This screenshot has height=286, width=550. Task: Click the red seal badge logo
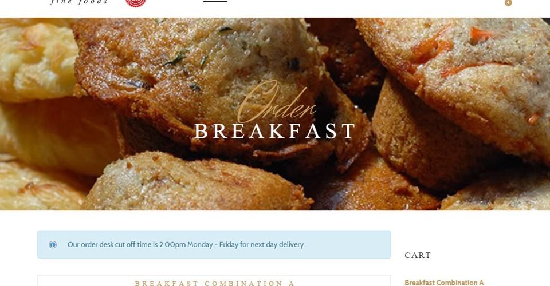(136, 3)
